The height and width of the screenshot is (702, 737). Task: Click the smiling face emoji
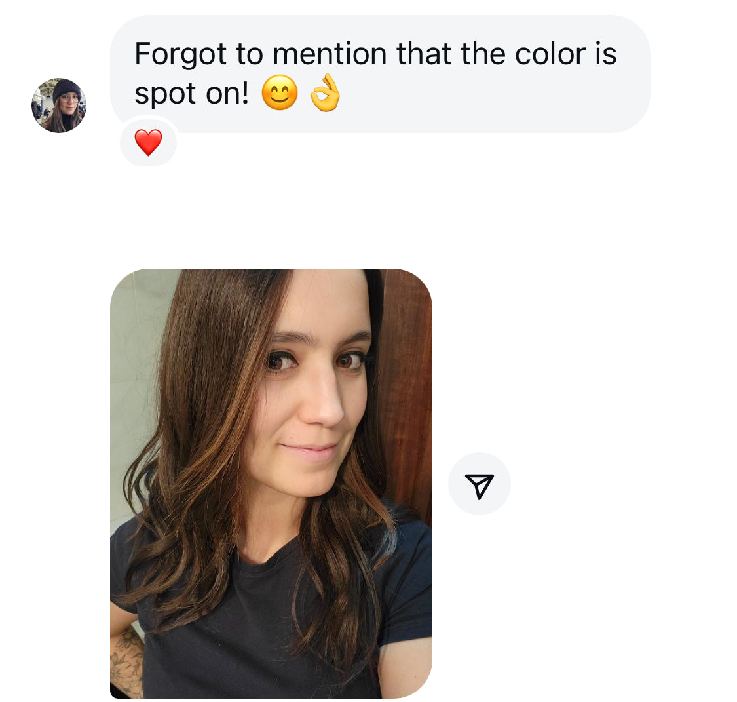pyautogui.click(x=279, y=92)
